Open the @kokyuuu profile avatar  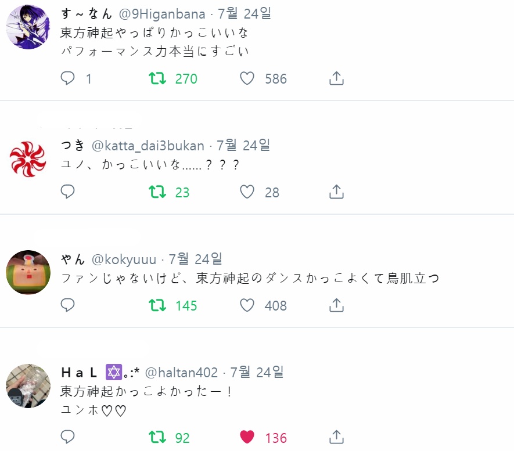[28, 272]
